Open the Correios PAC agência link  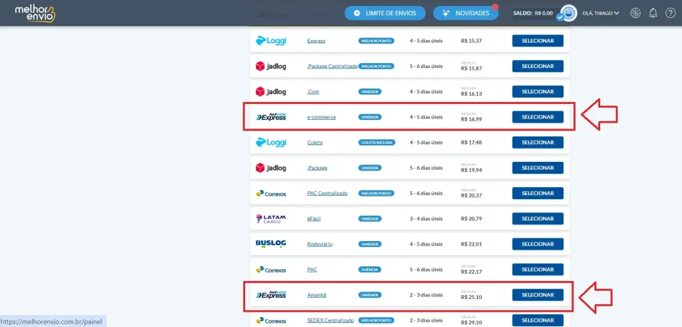click(312, 270)
